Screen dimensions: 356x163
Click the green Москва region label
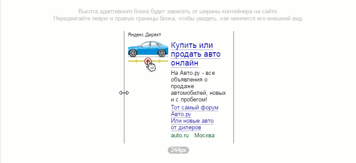coord(205,136)
